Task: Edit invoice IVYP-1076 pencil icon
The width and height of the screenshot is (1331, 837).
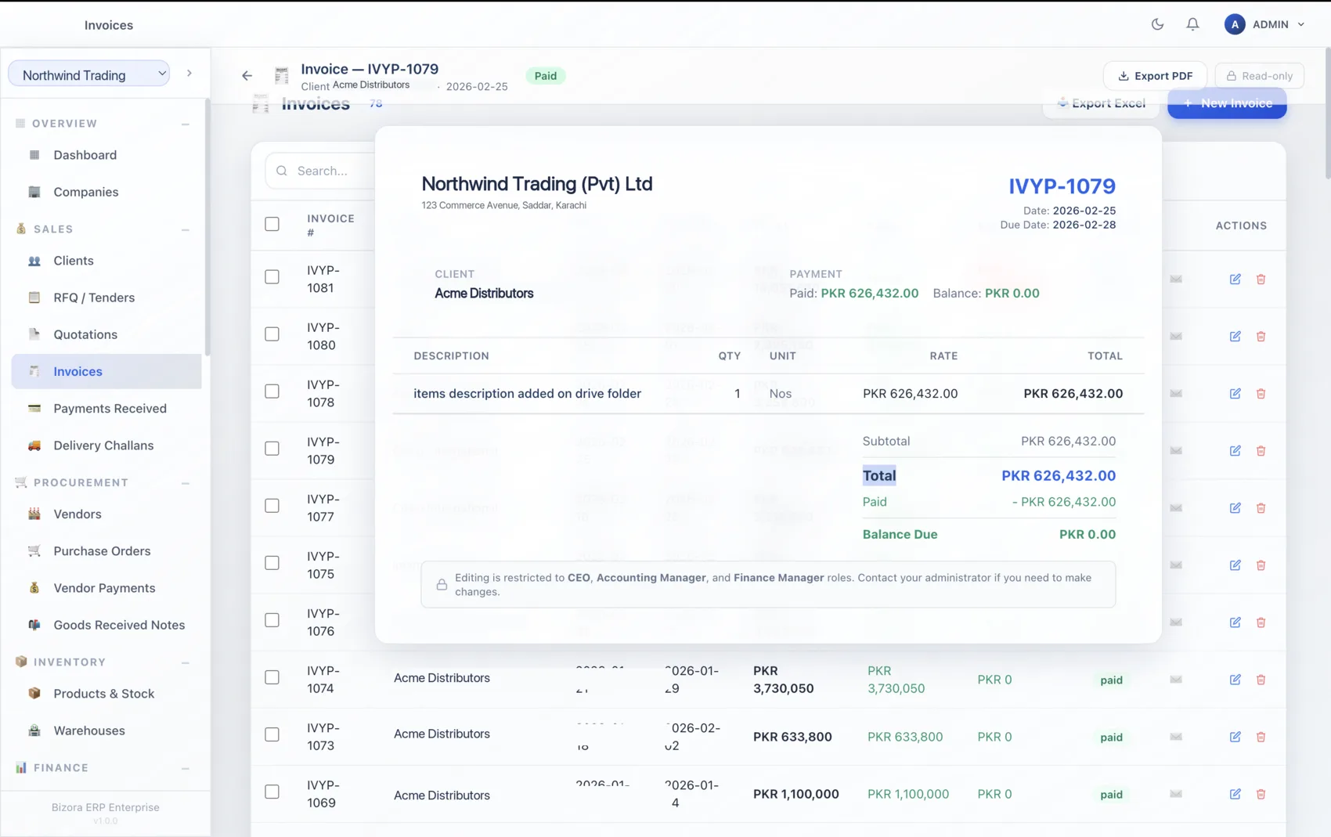Action: [1235, 622]
